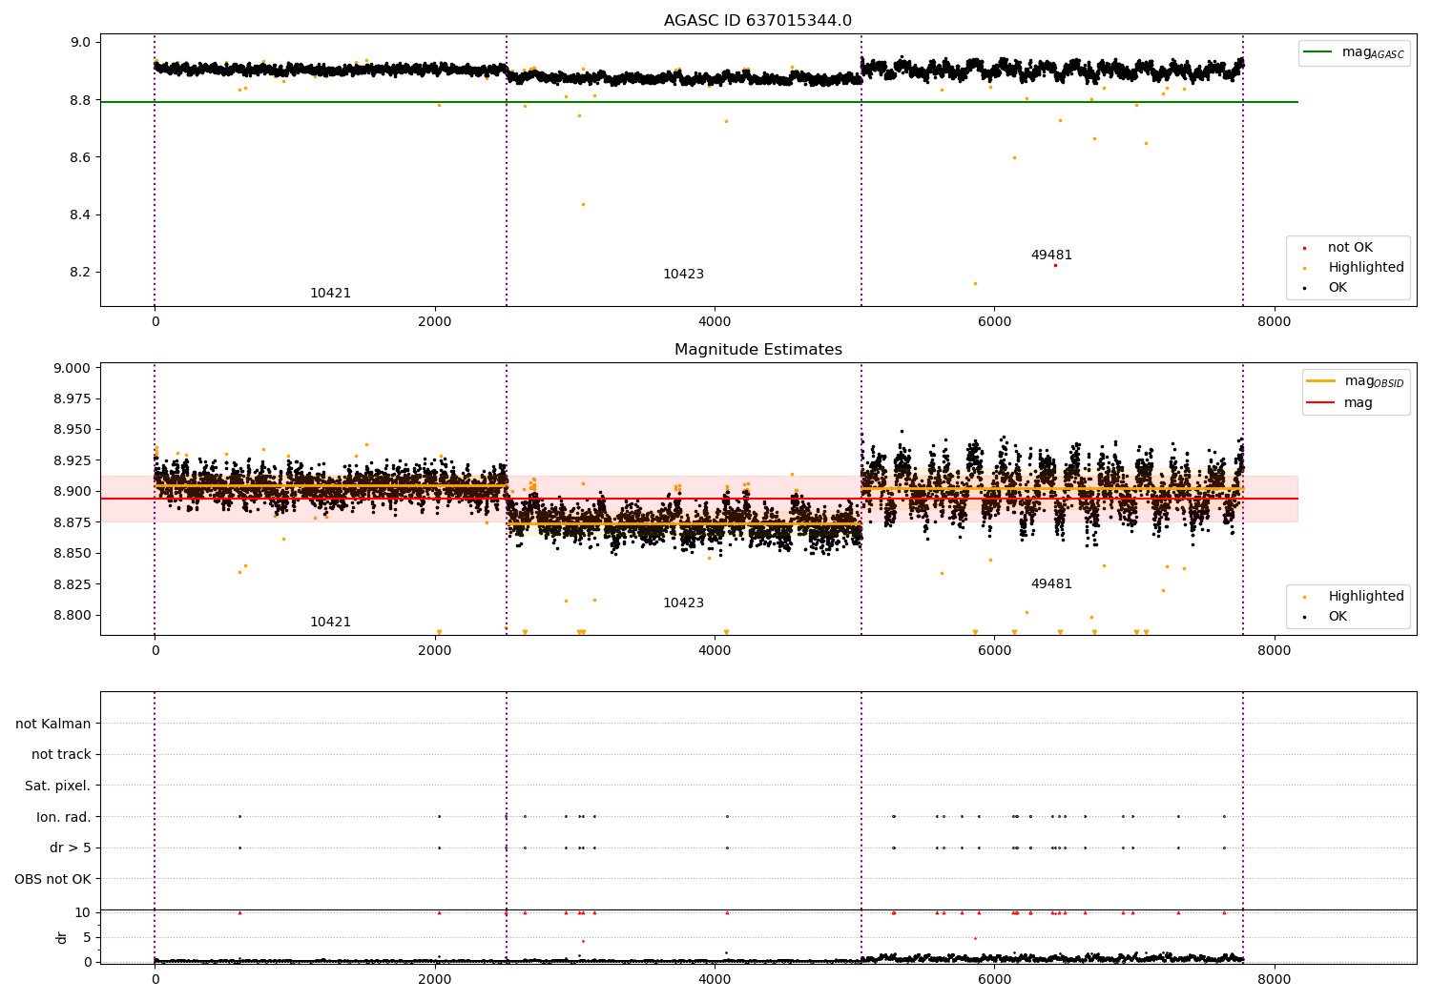Click the 'not Kalman' row label
The image size is (1431, 1001).
pos(53,725)
